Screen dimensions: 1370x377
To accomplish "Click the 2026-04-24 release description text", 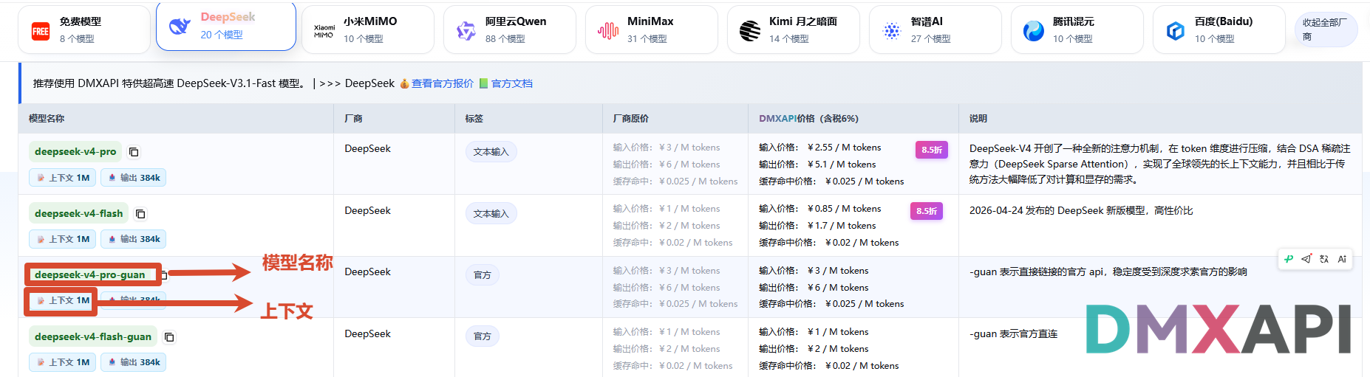I will pyautogui.click(x=1081, y=210).
